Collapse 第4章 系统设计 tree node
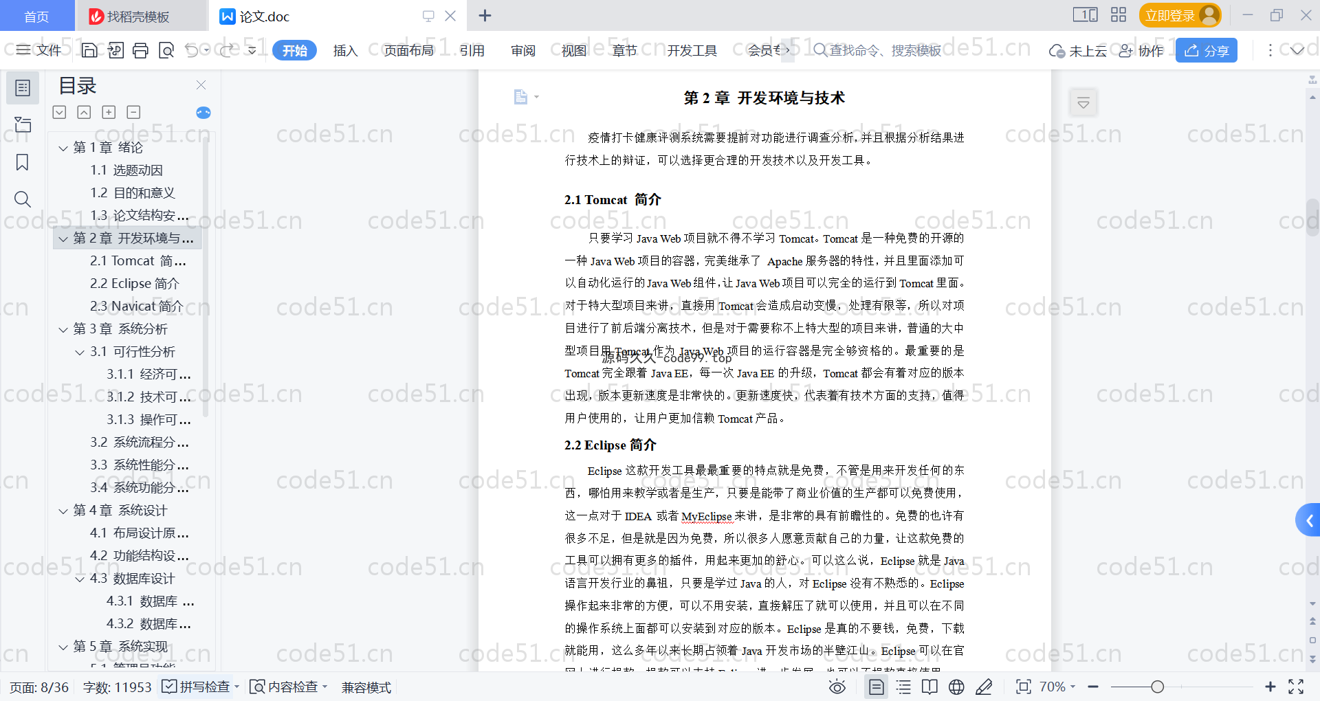 tap(63, 511)
